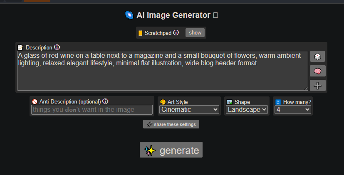
Task: Open the Shape dropdown set to Landscape
Action: coord(247,110)
